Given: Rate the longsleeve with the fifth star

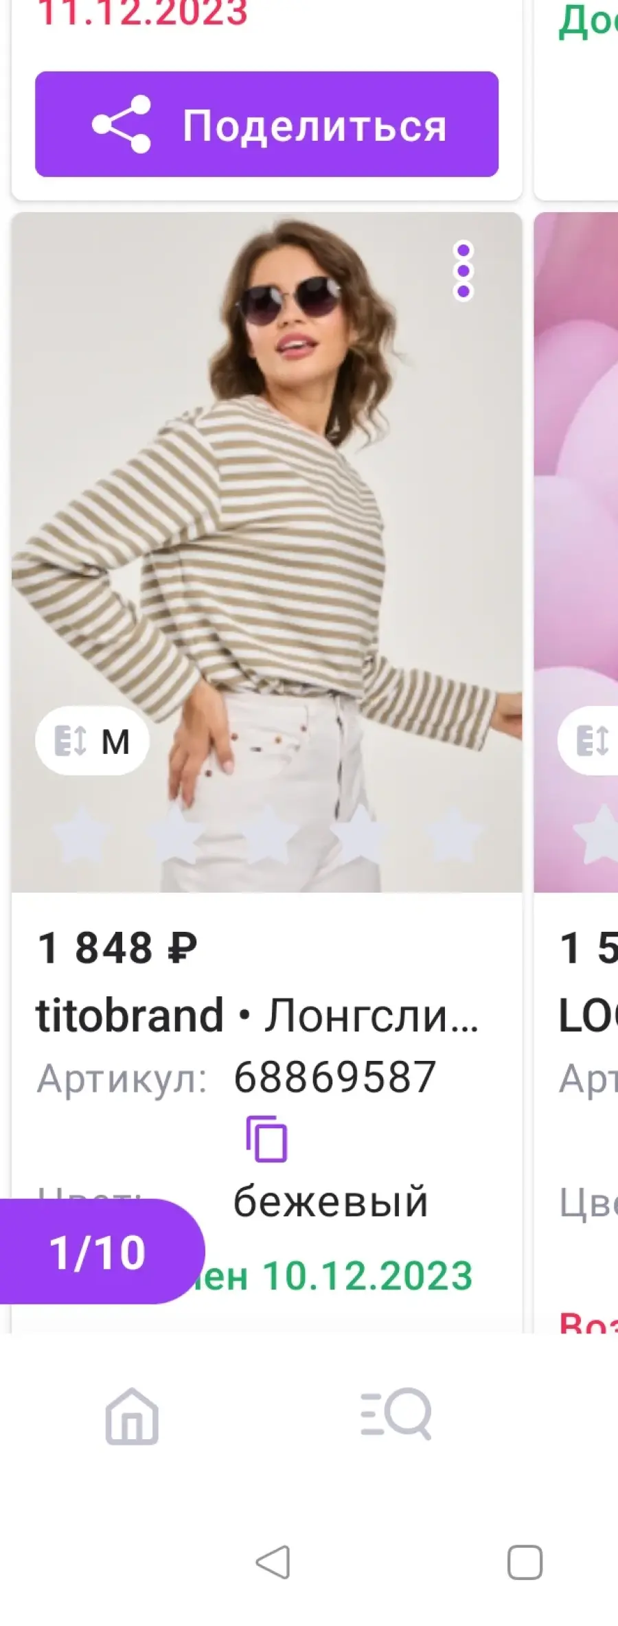Looking at the screenshot, I should point(452,834).
